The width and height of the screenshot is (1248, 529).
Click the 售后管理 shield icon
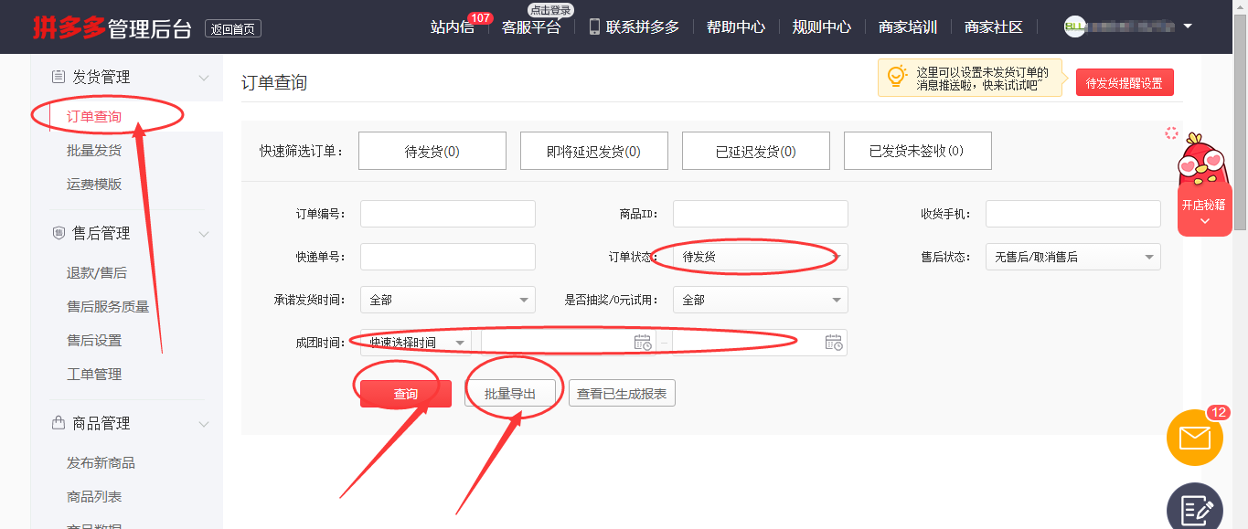click(x=58, y=233)
